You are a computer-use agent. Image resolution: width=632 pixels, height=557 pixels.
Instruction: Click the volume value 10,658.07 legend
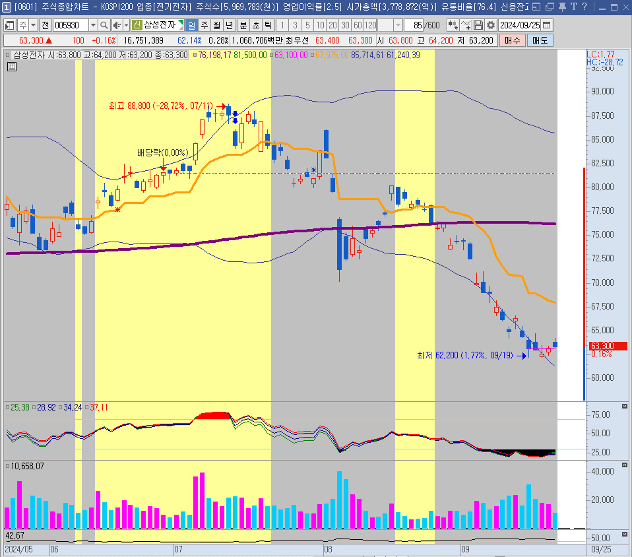(28, 466)
